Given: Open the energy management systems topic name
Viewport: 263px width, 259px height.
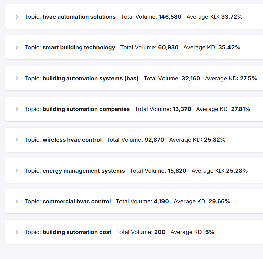Looking at the screenshot, I should [84, 171].
